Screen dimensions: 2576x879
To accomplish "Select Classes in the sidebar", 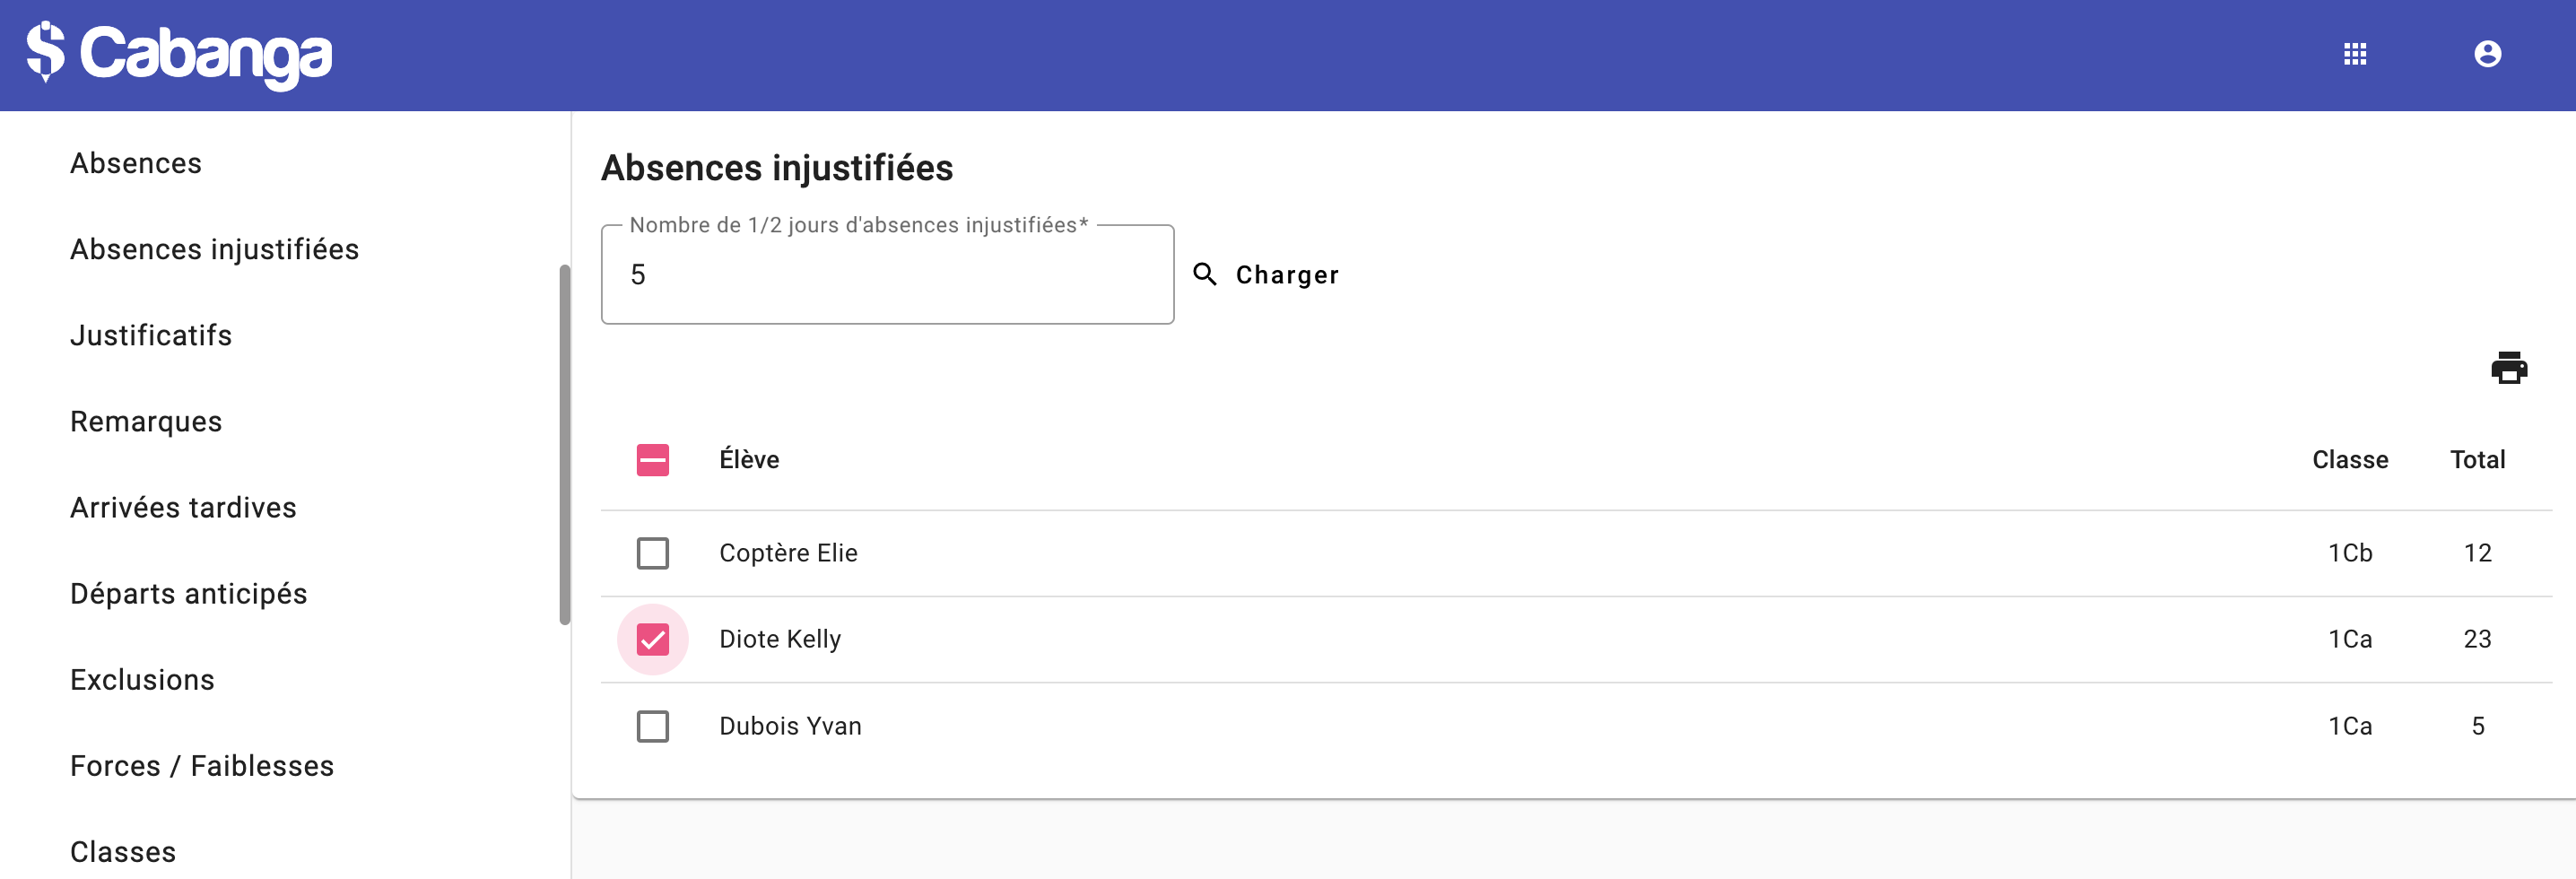I will (x=123, y=852).
